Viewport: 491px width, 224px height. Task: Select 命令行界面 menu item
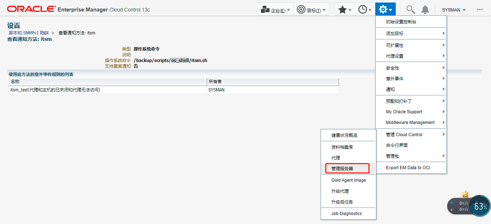pos(411,146)
